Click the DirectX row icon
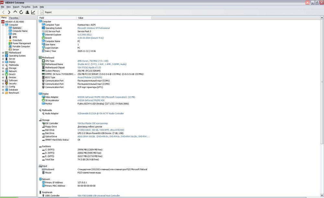 (43, 38)
